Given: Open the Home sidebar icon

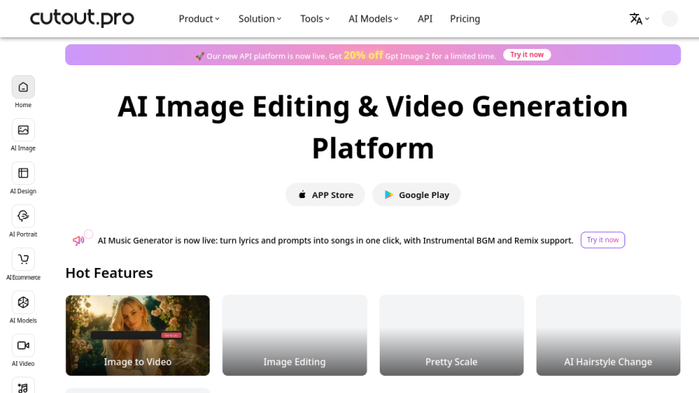Looking at the screenshot, I should pos(23,87).
